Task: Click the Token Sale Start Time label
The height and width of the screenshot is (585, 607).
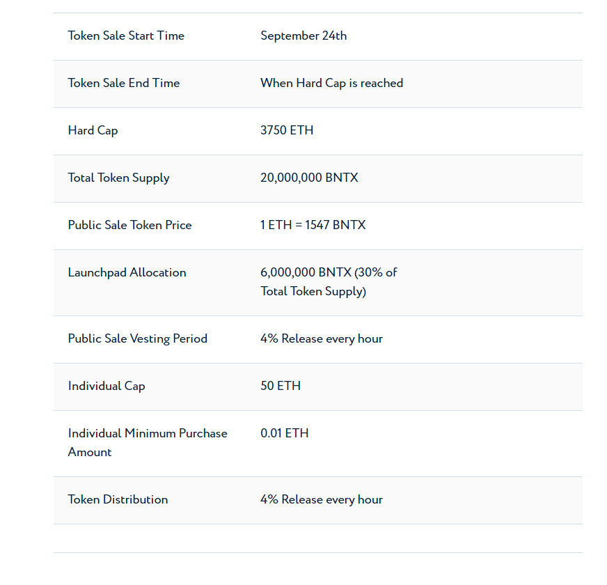Action: tap(126, 36)
